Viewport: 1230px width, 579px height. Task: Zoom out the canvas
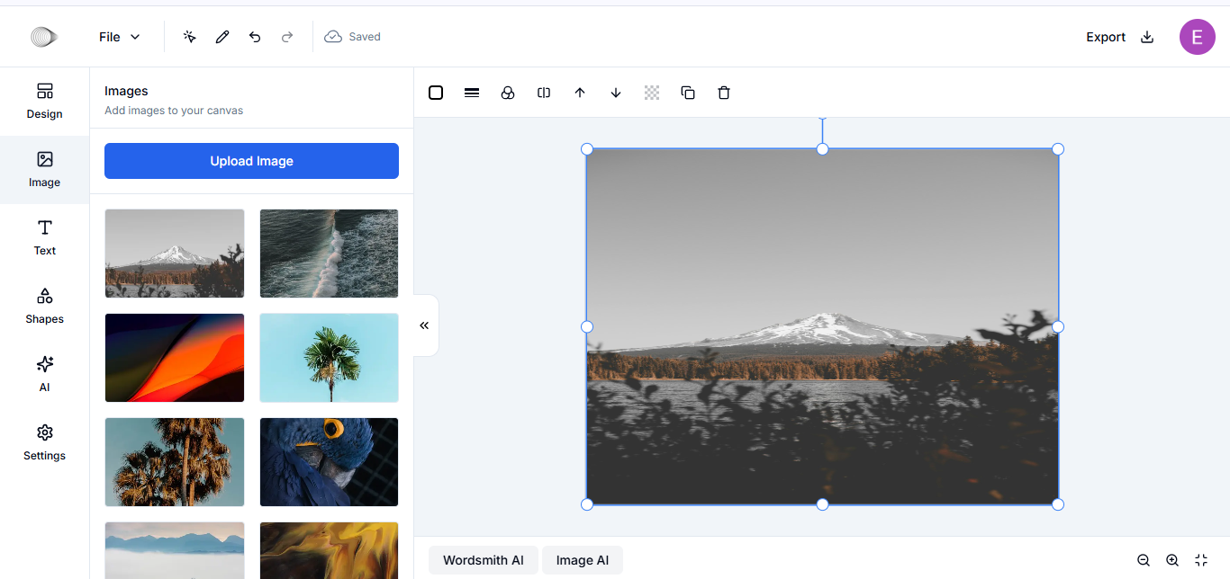click(x=1144, y=560)
